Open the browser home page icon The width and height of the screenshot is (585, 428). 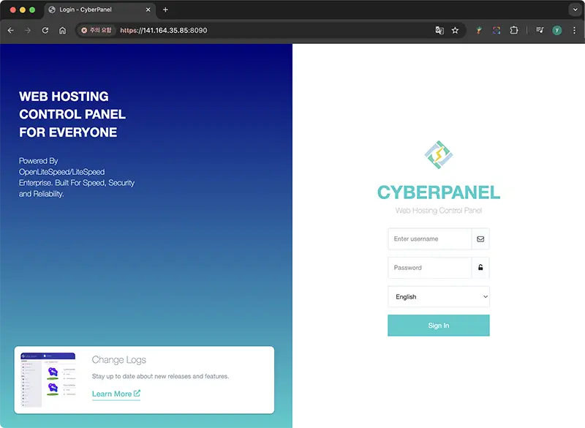pyautogui.click(x=62, y=30)
